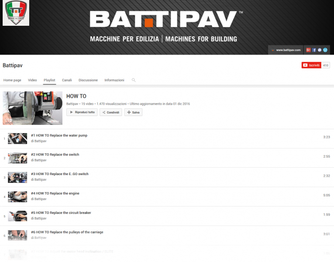Viewport: 334px width, 262px height.
Task: Click 'di Battipav' under replace the engine video
Action: pyautogui.click(x=38, y=199)
